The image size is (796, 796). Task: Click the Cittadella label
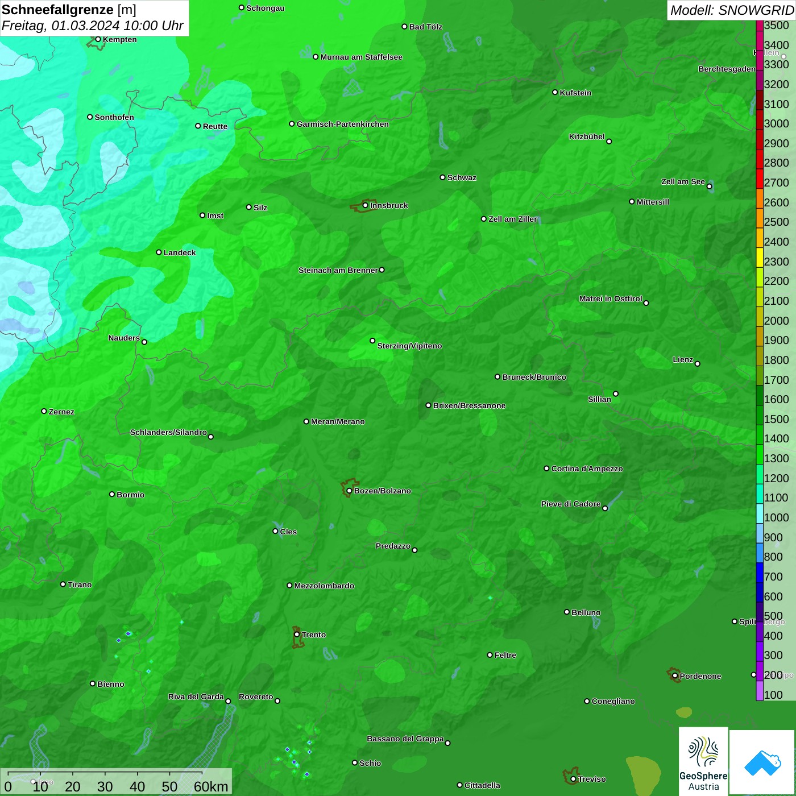[x=482, y=785]
